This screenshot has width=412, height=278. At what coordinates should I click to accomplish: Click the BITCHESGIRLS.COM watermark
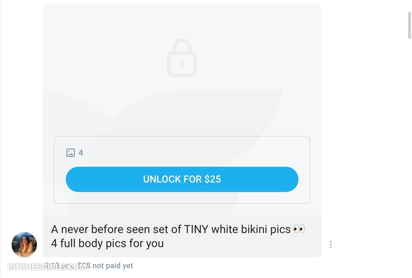(47, 267)
